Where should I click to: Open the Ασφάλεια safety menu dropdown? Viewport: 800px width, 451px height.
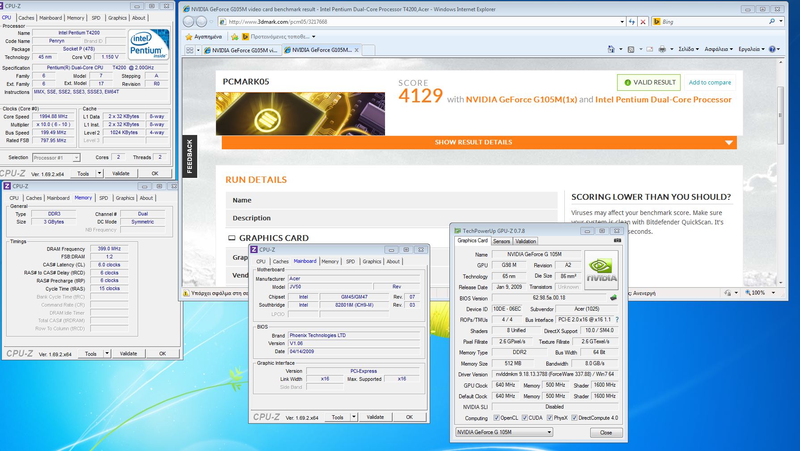coord(719,49)
